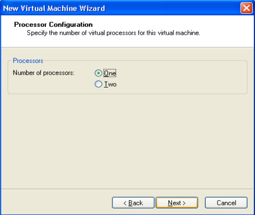Click the Processor Configuration heading
255x215 pixels.
[53, 24]
